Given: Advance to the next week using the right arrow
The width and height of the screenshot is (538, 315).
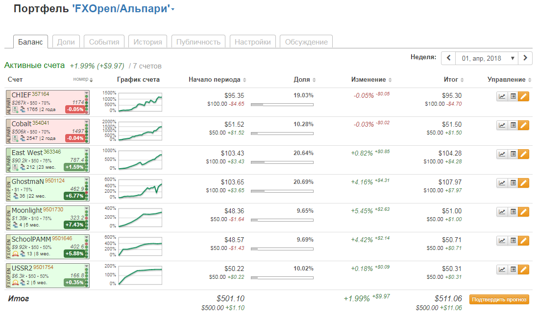Looking at the screenshot, I should [x=525, y=58].
